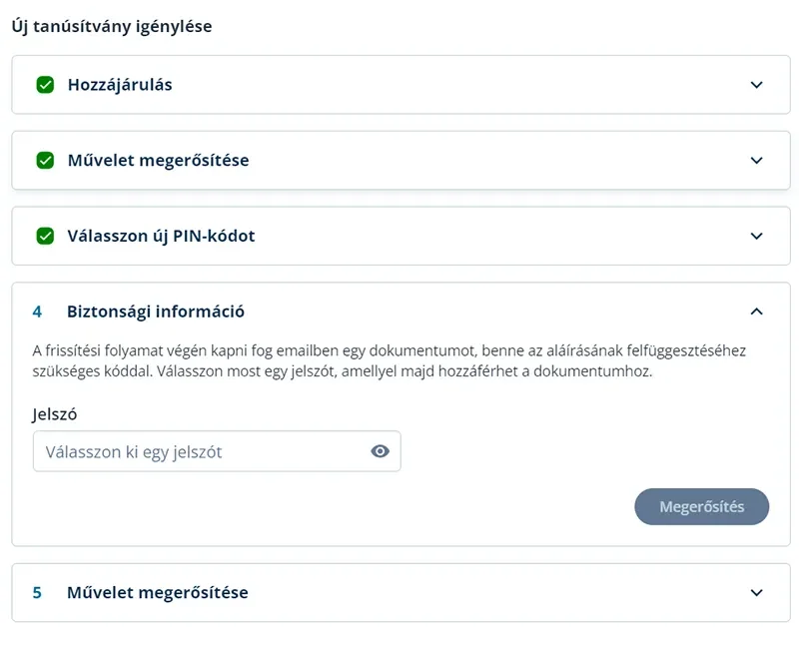This screenshot has height=646, width=799.
Task: Click the Jelszó field label
Action: click(55, 414)
